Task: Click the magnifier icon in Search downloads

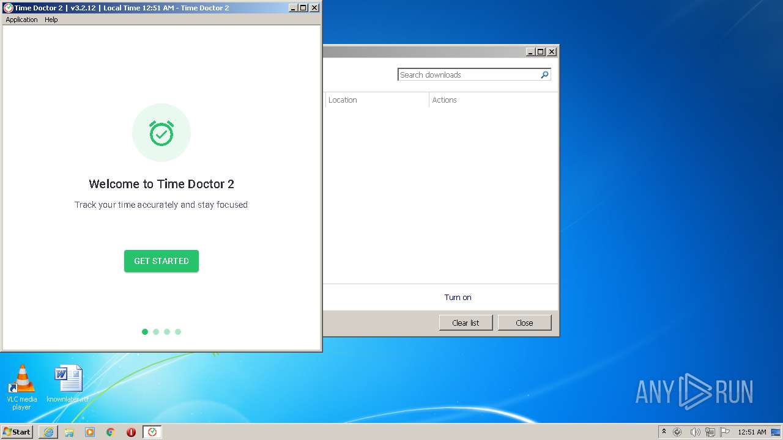Action: [544, 75]
